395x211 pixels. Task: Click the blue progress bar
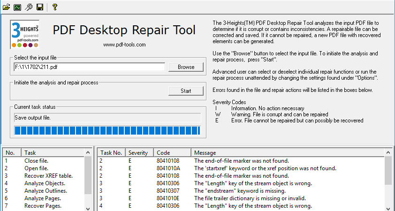point(107,131)
